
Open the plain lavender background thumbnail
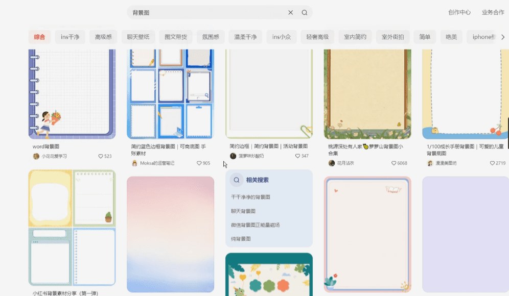click(466, 234)
